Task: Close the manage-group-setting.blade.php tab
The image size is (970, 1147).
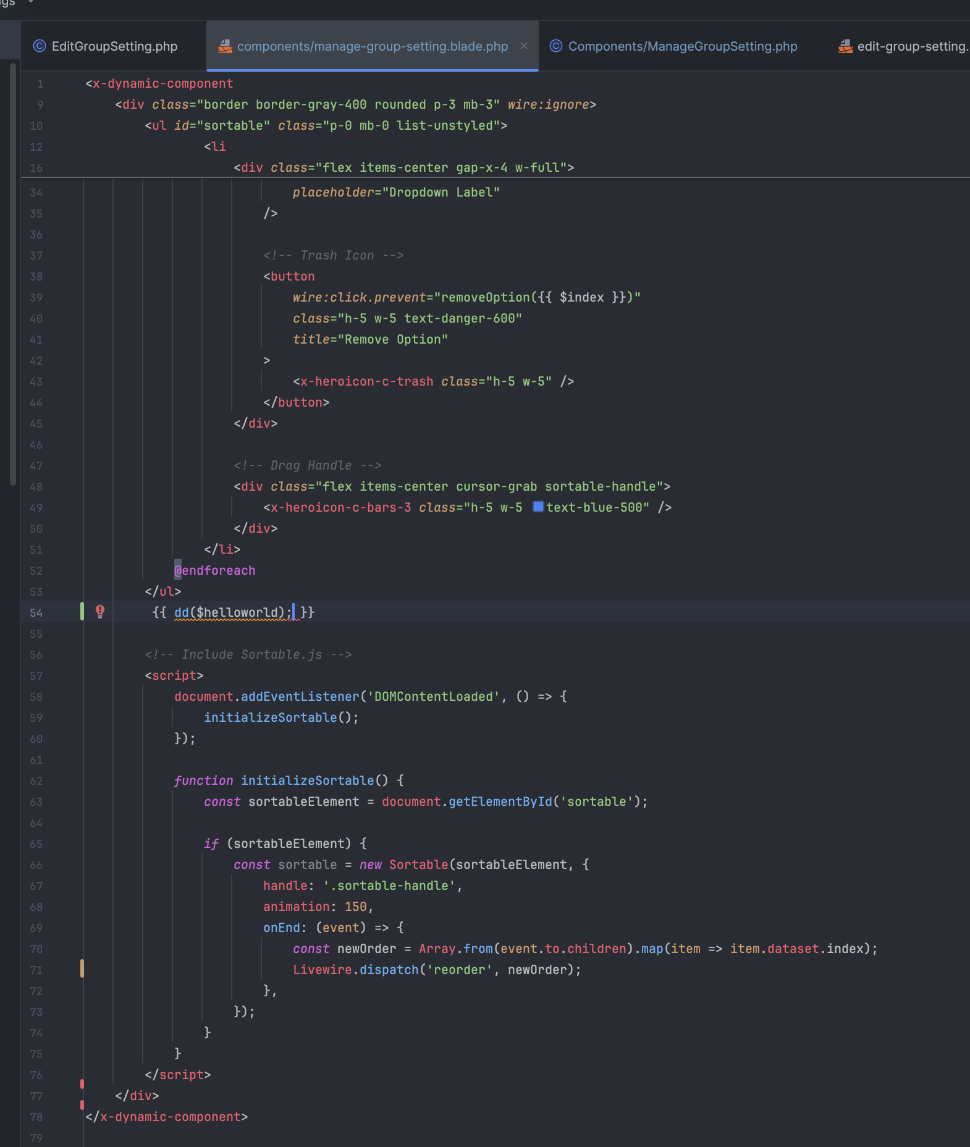Action: (524, 46)
